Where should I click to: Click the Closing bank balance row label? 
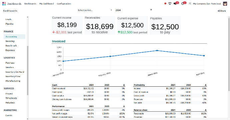[x=62, y=99]
